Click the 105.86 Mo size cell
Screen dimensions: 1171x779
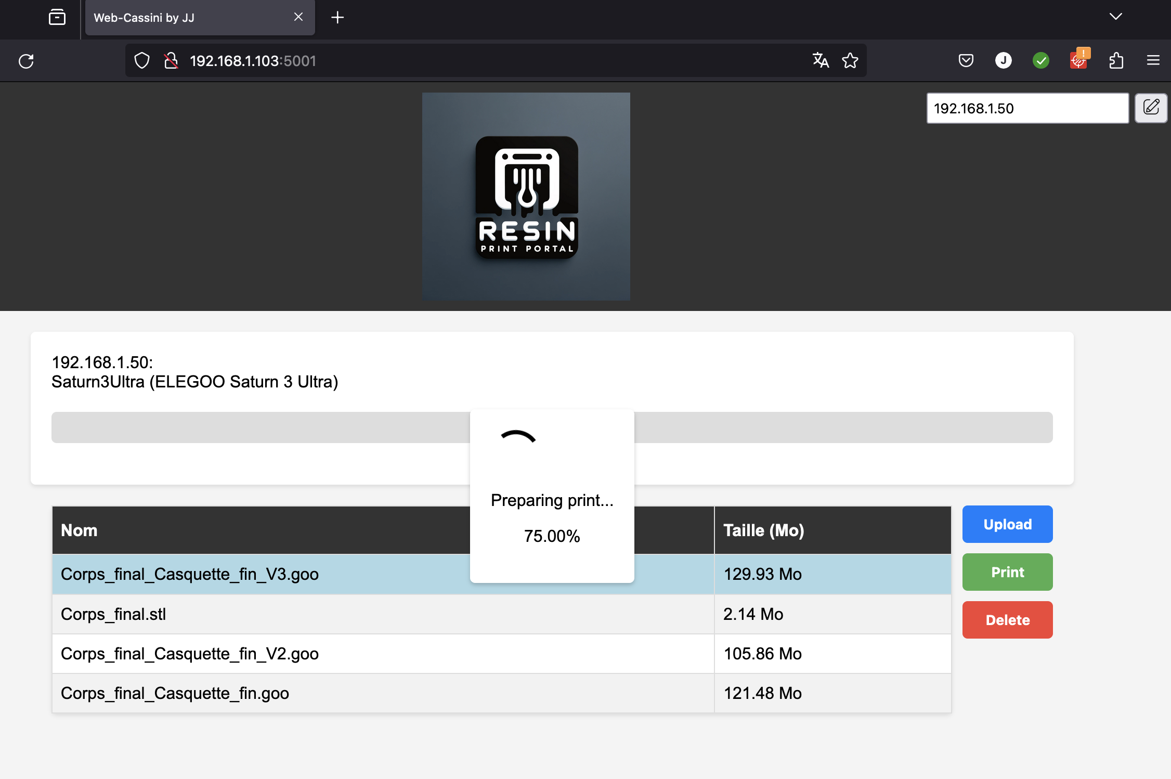pos(832,654)
